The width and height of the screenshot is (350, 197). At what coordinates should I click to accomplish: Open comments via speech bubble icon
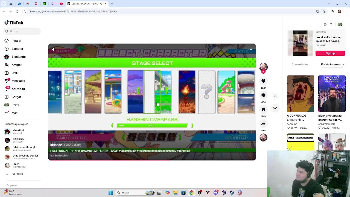[x=263, y=95]
